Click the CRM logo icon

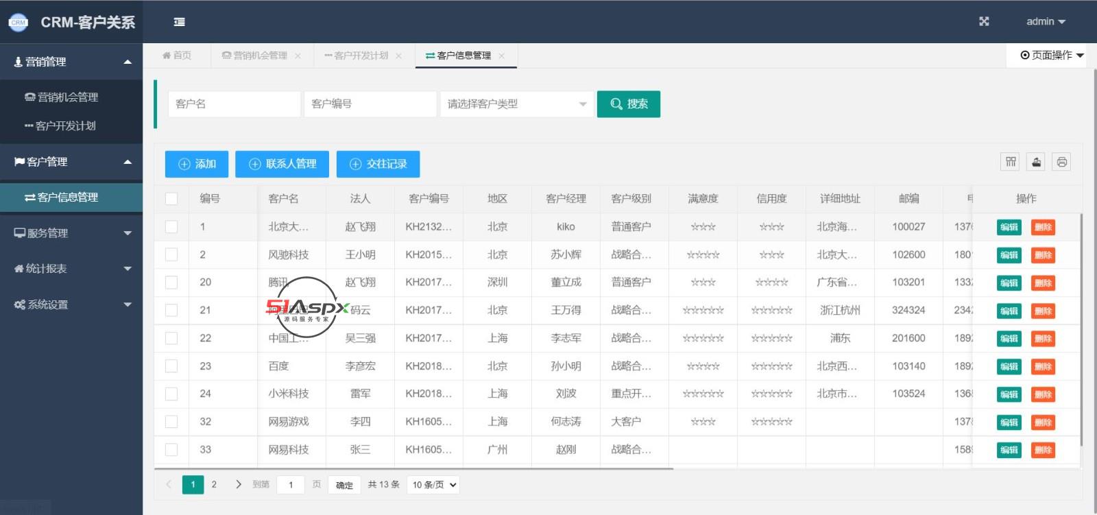[18, 22]
